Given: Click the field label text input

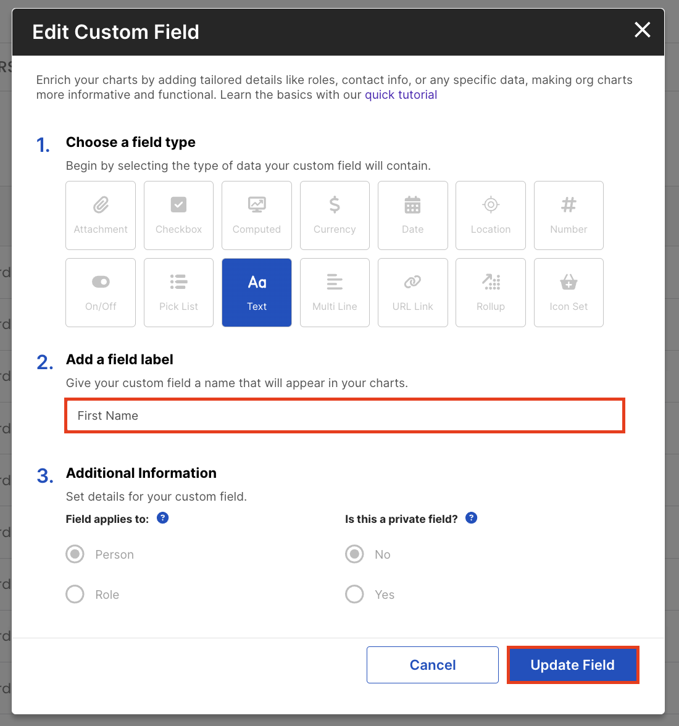Looking at the screenshot, I should coord(344,415).
